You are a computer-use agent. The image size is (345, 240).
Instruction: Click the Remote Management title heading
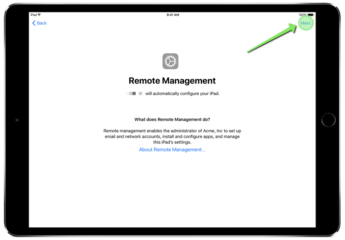point(172,81)
